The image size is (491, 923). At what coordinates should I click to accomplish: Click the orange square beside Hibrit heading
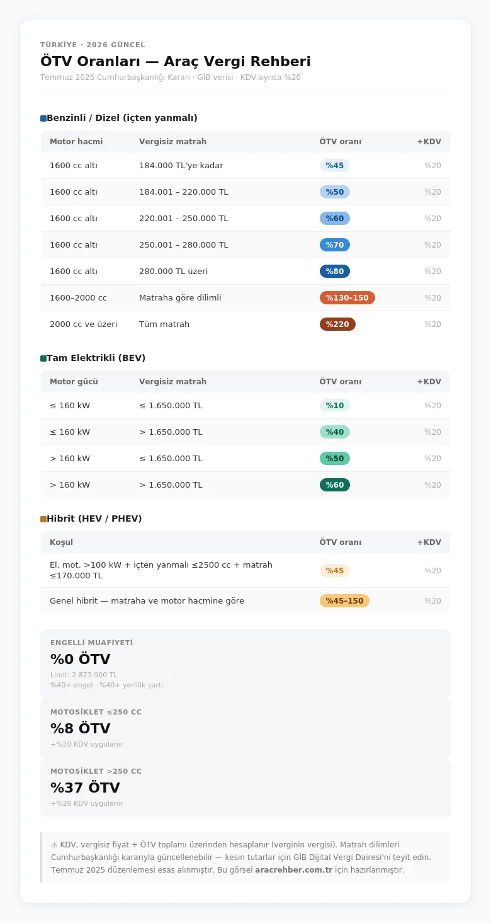tap(43, 519)
